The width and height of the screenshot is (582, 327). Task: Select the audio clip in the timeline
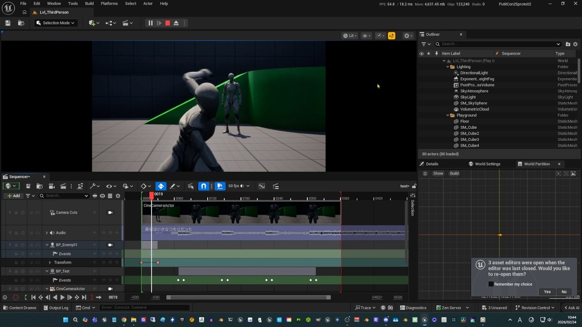click(274, 233)
